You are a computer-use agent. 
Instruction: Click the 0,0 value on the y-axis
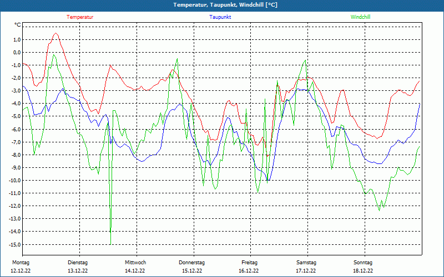[17, 52]
